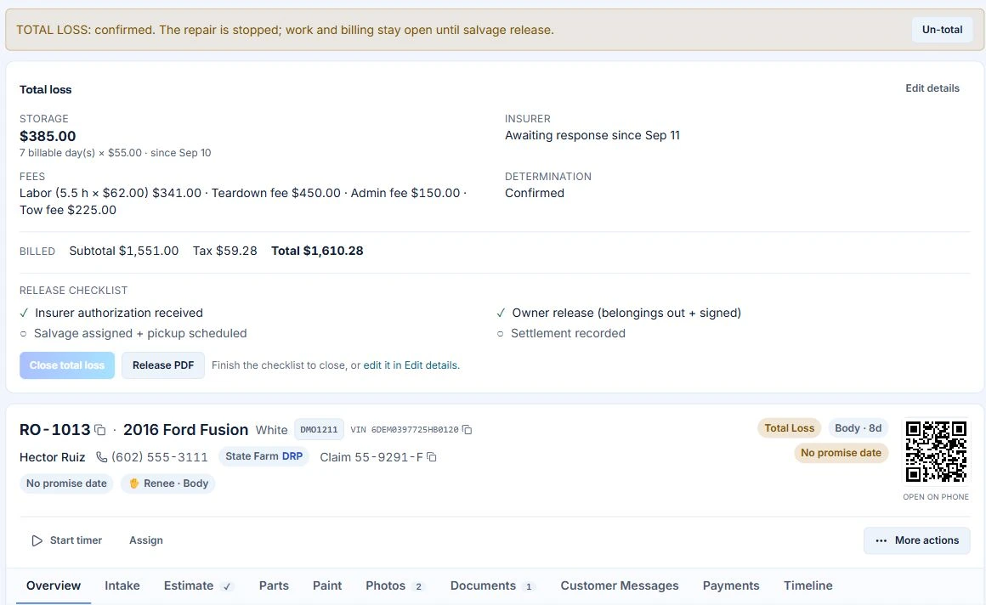Click the OPEN ON PHONE caption
986x605 pixels.
(x=936, y=497)
